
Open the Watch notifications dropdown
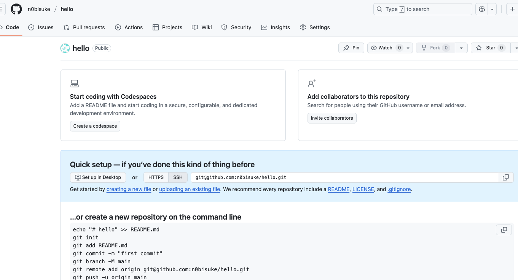pos(390,48)
